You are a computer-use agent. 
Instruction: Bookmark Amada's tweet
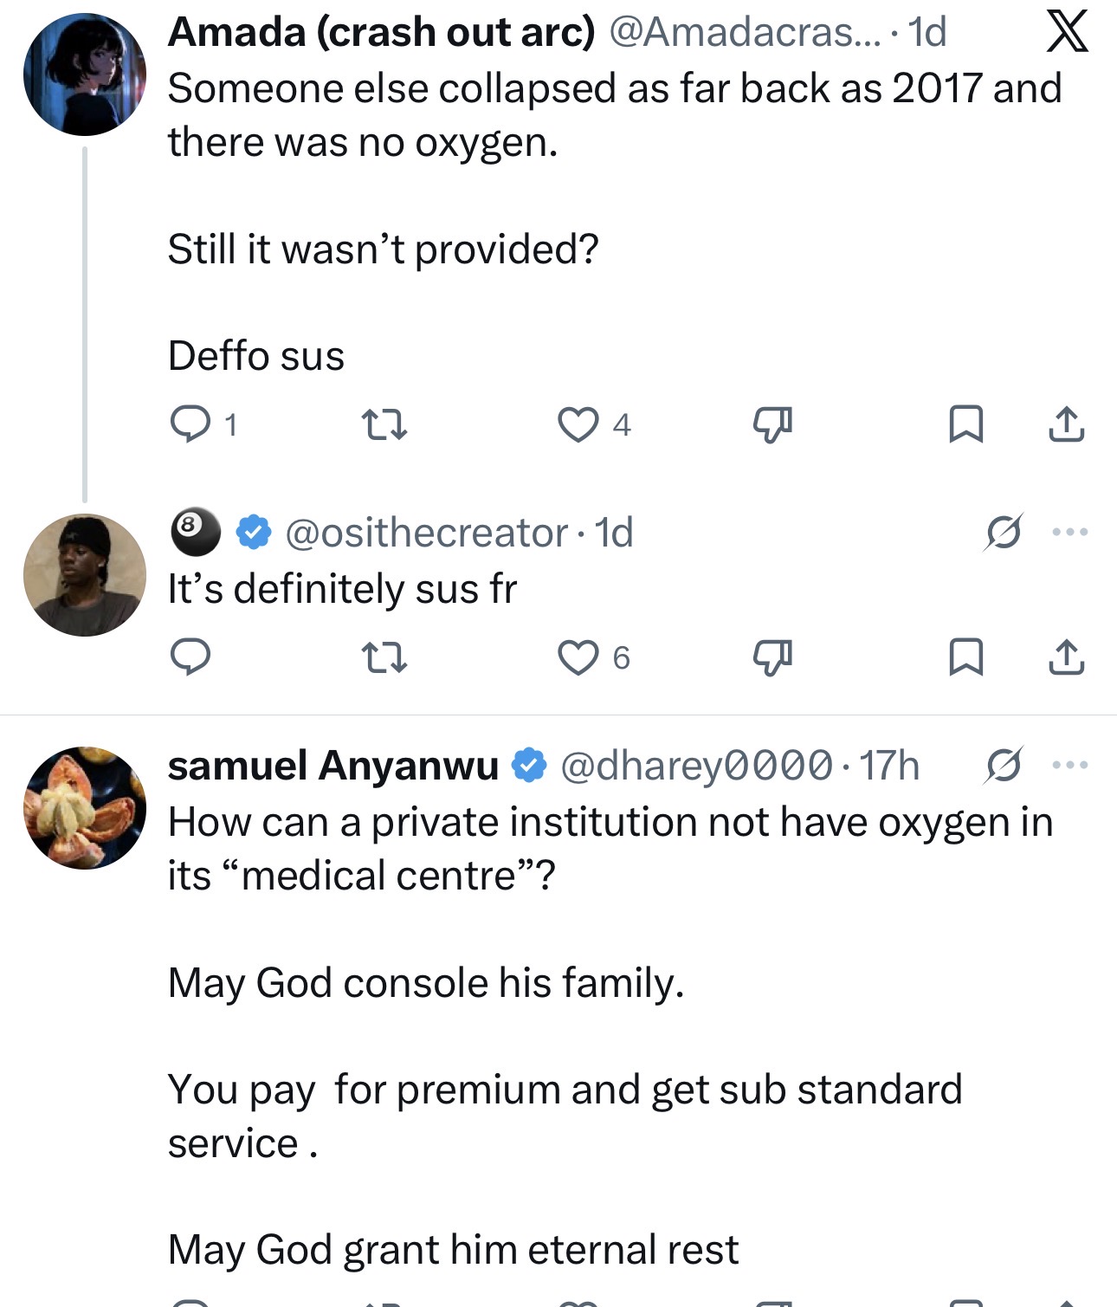965,424
